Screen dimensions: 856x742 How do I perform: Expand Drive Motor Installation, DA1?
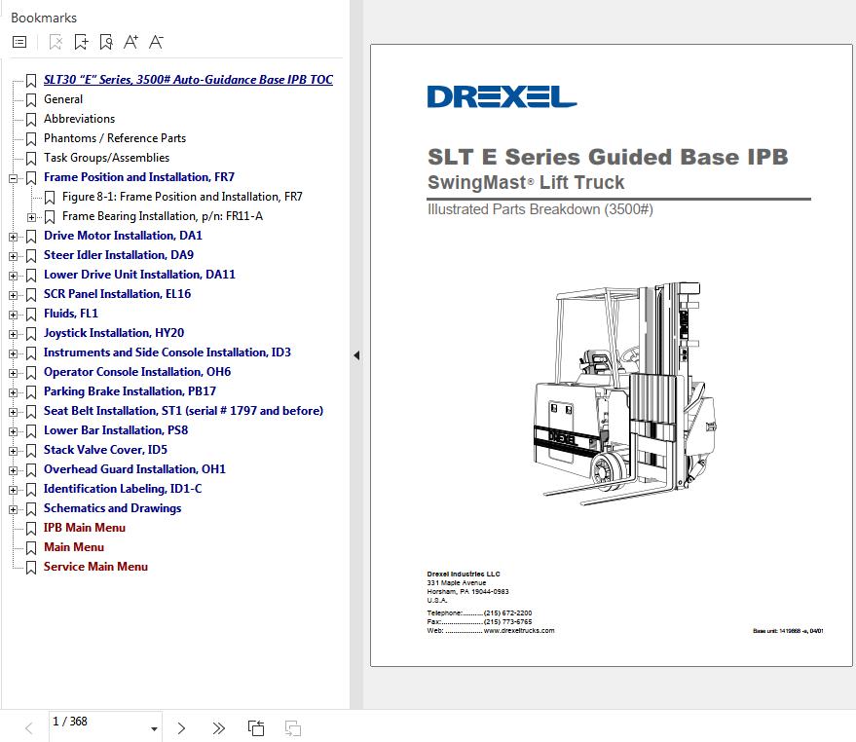point(13,237)
